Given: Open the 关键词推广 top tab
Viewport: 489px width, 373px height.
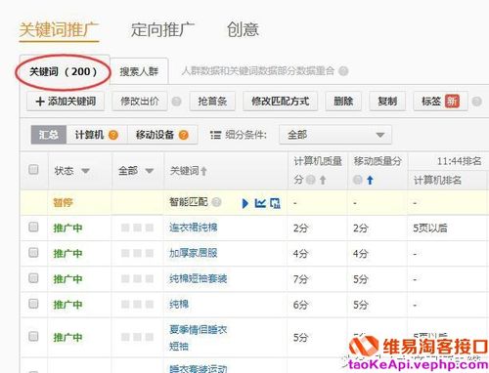Looking at the screenshot, I should [x=59, y=29].
